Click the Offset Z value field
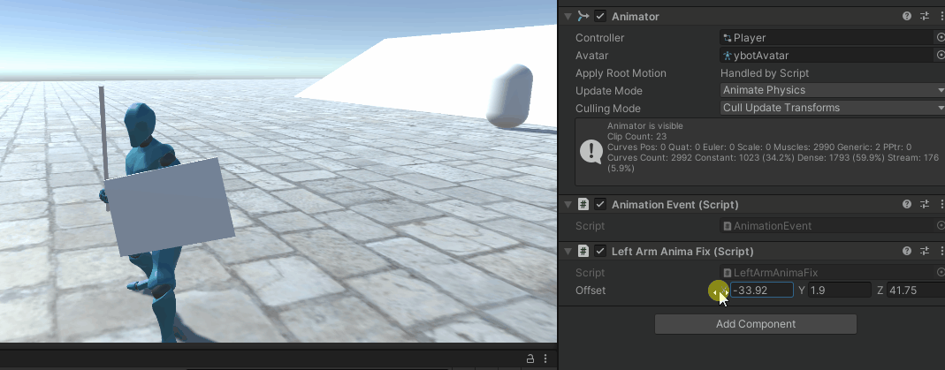945x370 pixels. pos(916,290)
